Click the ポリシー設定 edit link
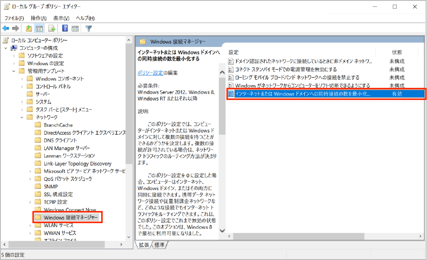 150,73
